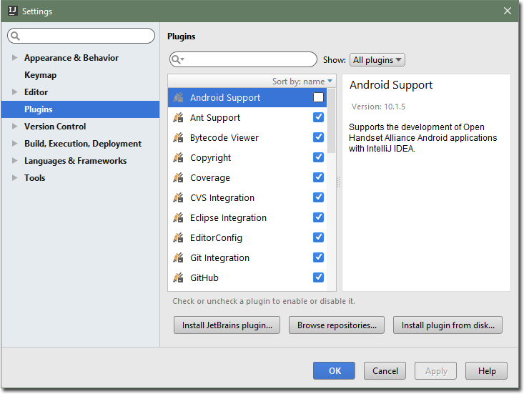Select the Copyright plugin row
Viewport: 524px width, 394px height.
tap(247, 158)
